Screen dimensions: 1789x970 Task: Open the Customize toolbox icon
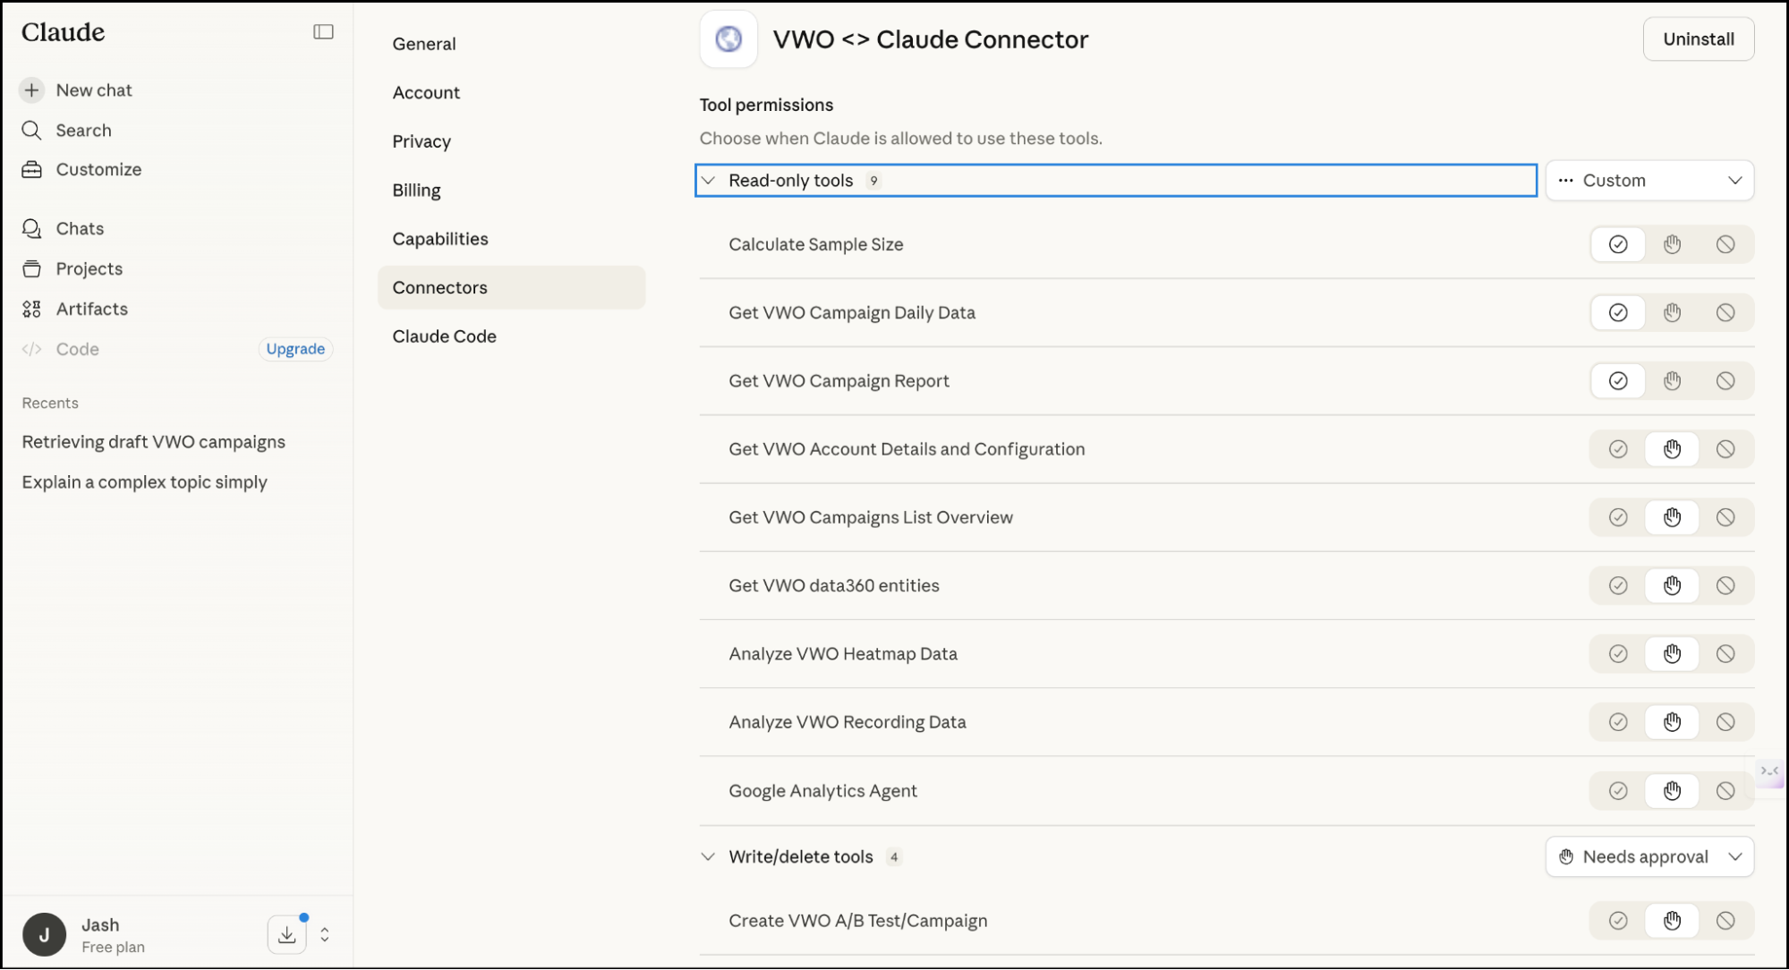pos(31,169)
